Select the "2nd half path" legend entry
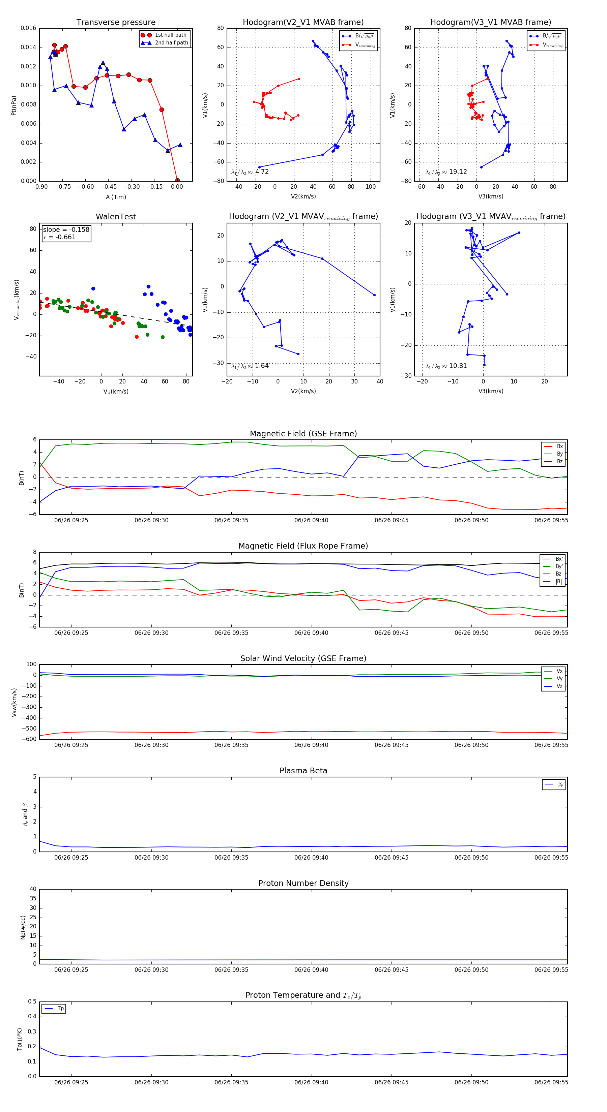The width and height of the screenshot is (607, 1112). pyautogui.click(x=165, y=43)
